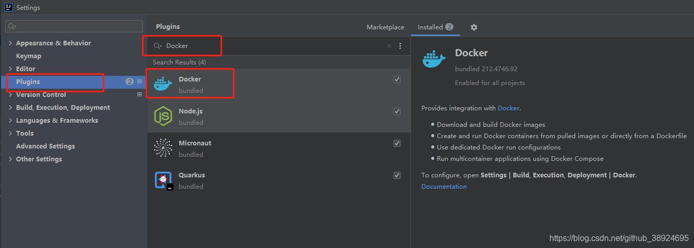
Task: Switch to the Installed tab
Action: point(435,27)
